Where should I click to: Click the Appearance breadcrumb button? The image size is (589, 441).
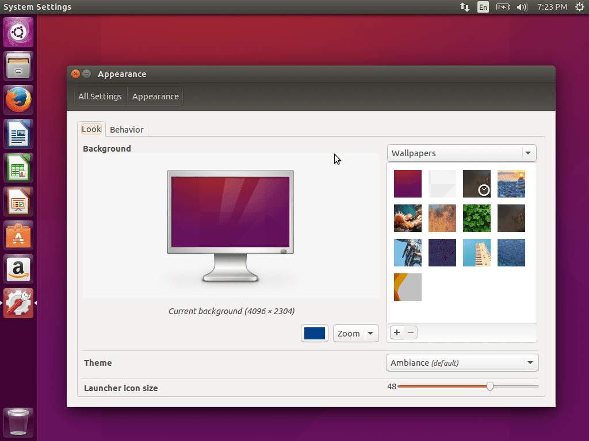coord(155,96)
